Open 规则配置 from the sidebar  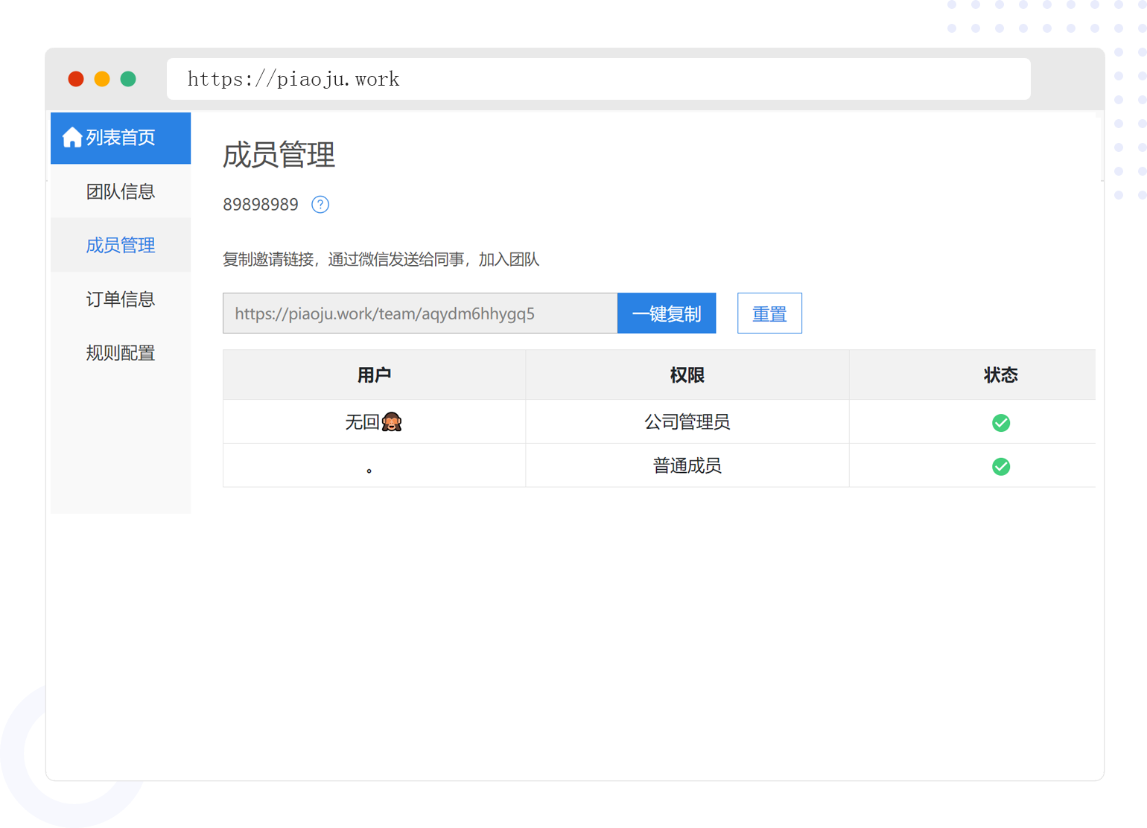[121, 353]
